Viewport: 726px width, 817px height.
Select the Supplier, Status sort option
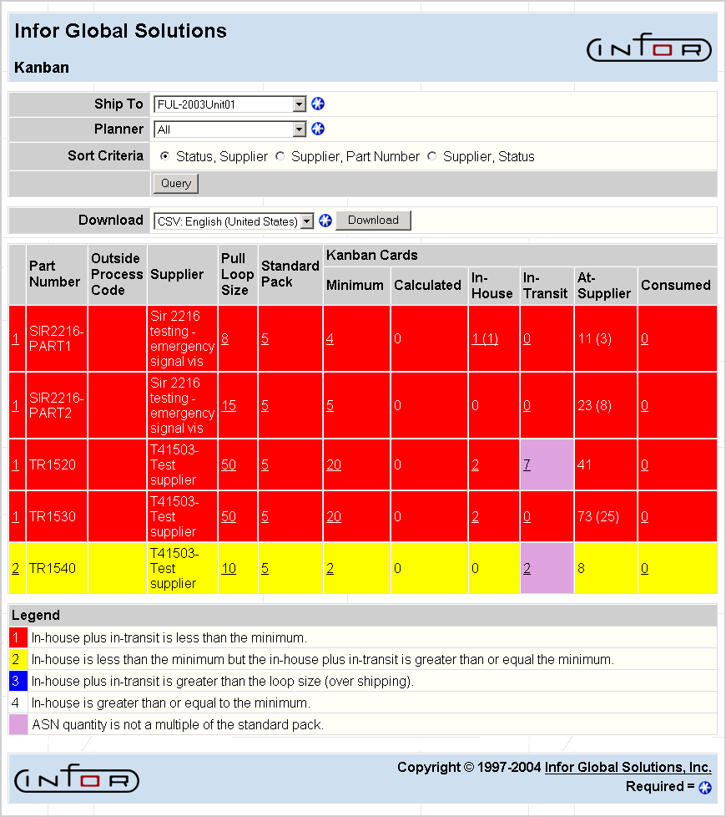(432, 155)
